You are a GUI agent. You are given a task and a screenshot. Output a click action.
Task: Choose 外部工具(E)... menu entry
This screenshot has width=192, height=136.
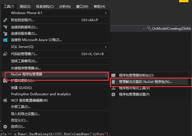(55, 107)
